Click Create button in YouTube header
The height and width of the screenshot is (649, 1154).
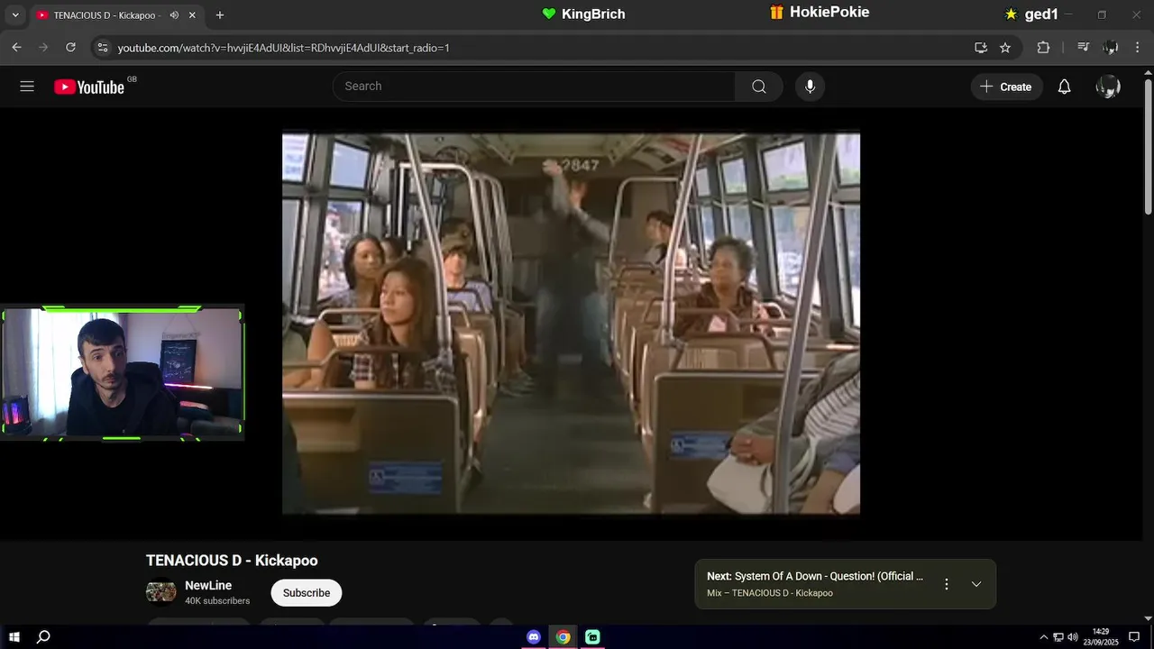1006,87
